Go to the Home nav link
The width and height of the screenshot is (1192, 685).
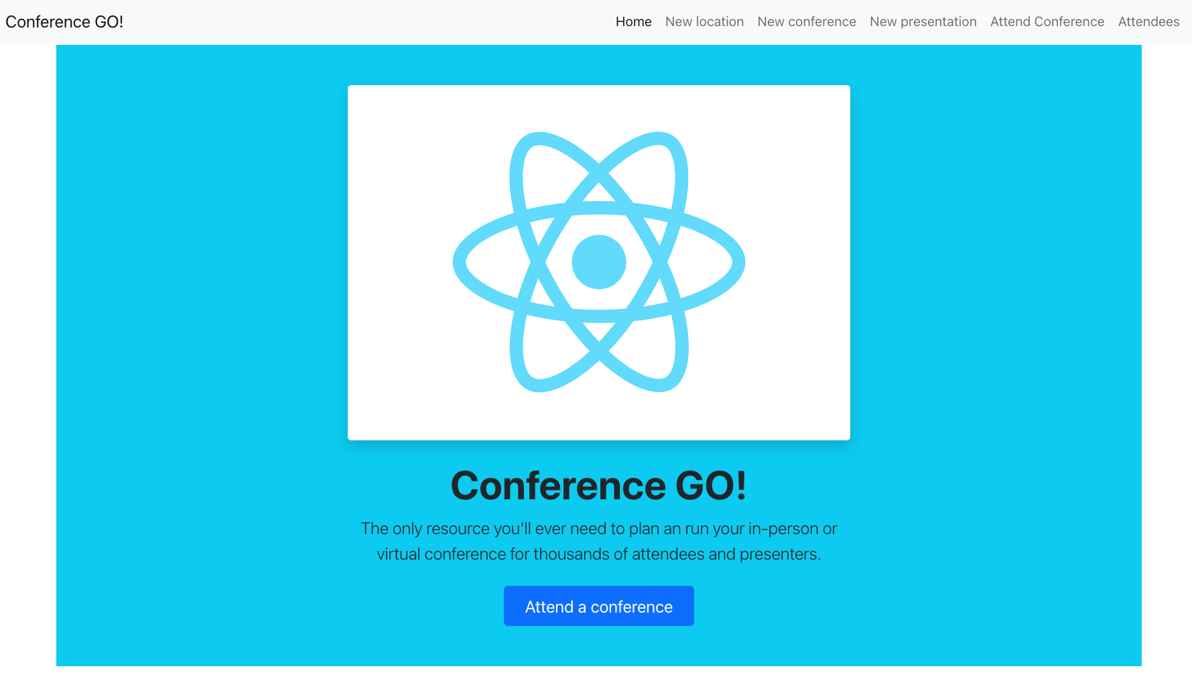click(633, 21)
